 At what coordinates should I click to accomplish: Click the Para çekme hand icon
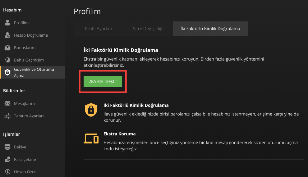[x=8, y=160]
